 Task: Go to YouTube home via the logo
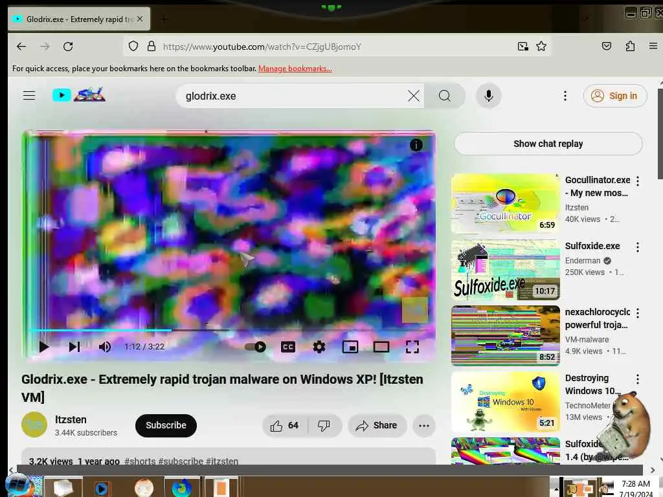(78, 94)
